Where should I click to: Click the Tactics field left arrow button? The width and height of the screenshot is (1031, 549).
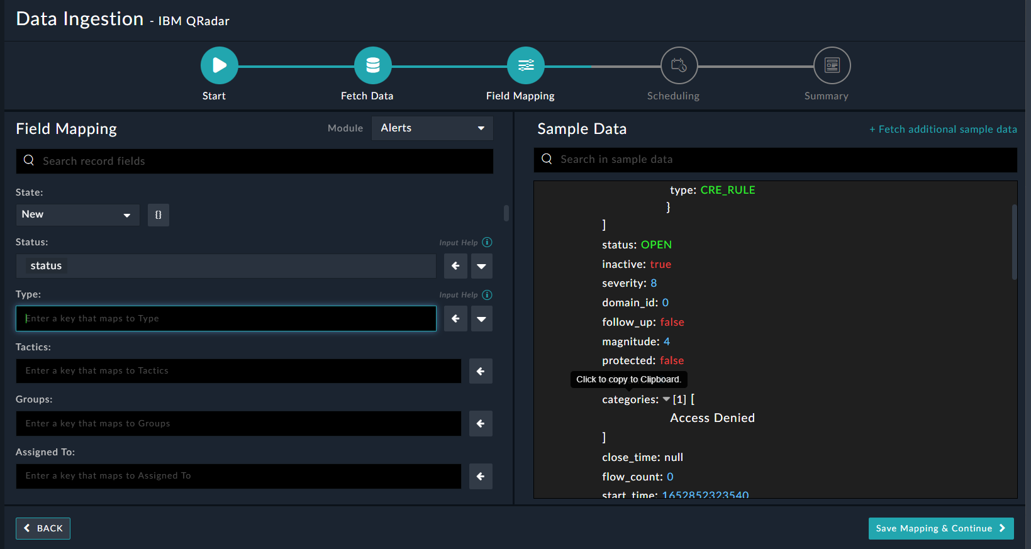coord(481,371)
